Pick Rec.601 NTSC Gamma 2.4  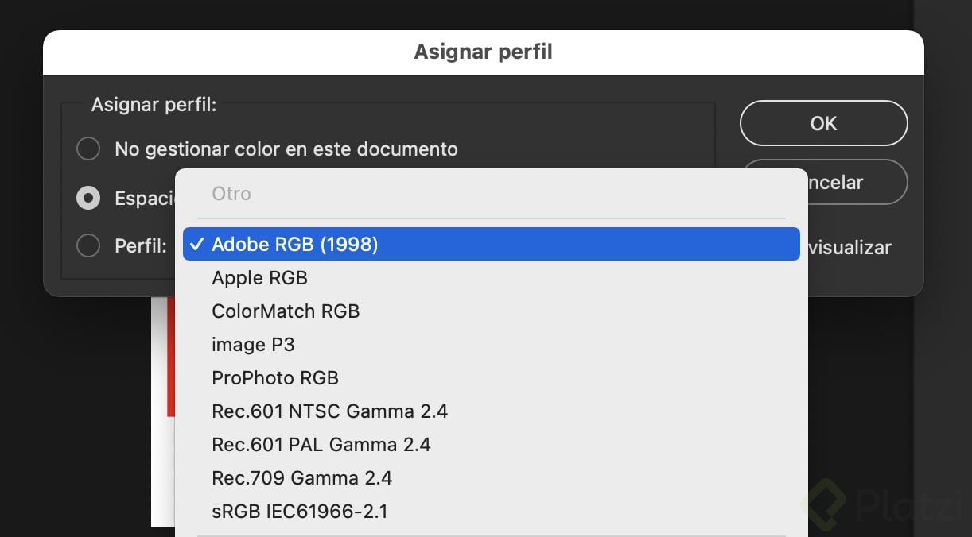point(329,411)
